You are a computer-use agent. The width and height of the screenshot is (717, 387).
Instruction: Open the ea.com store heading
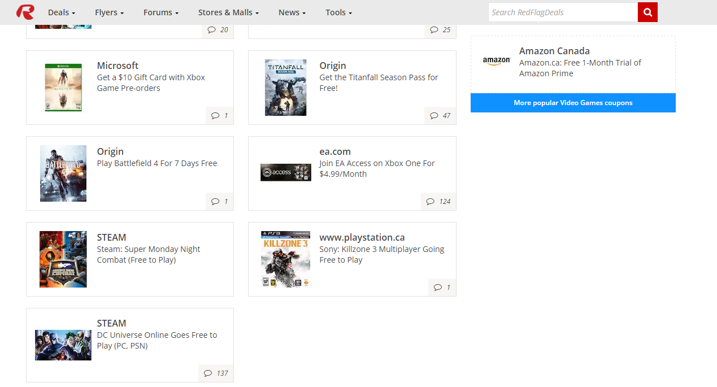[x=335, y=151]
